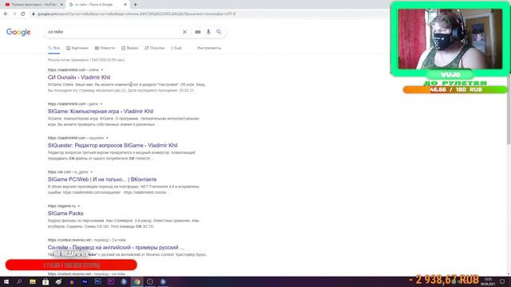Switch to Видео results
Viewport: 511px width, 287px height.
[x=129, y=48]
